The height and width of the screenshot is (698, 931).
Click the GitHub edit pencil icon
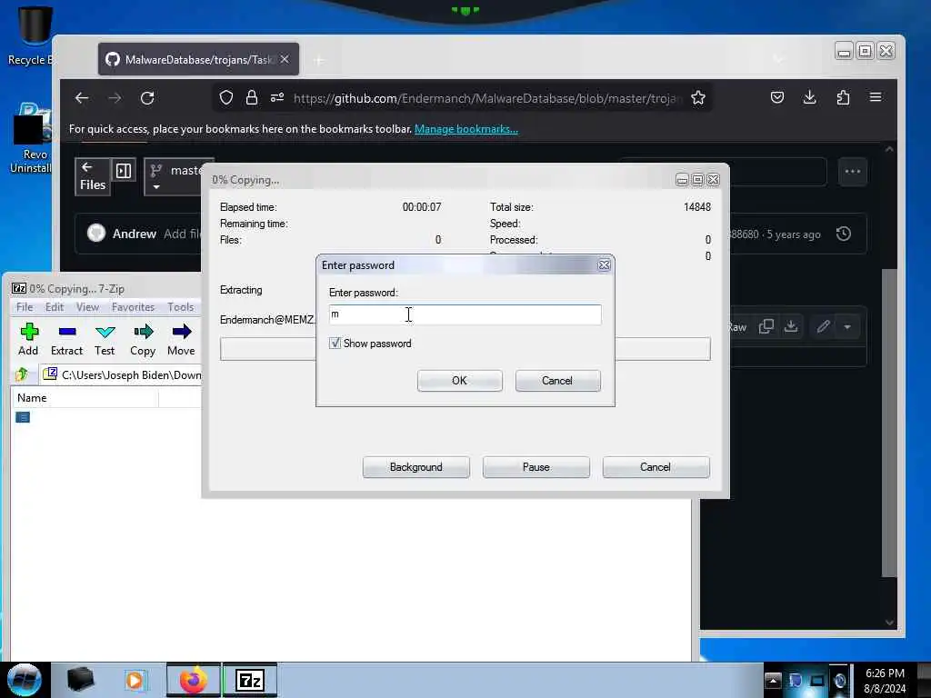pyautogui.click(x=823, y=326)
